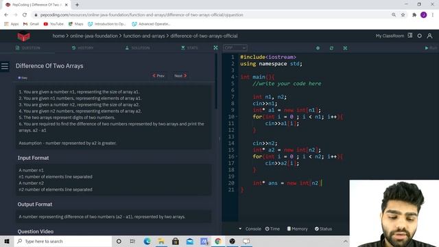439x247 pixels.
Task: Show the Memory result
Action: pyautogui.click(x=297, y=228)
